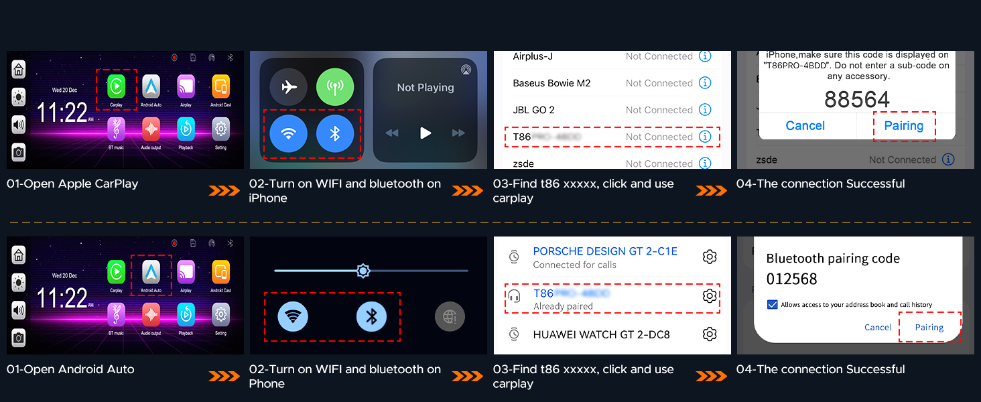
Task: Open info icon on iPhone T86 row
Action: point(705,137)
